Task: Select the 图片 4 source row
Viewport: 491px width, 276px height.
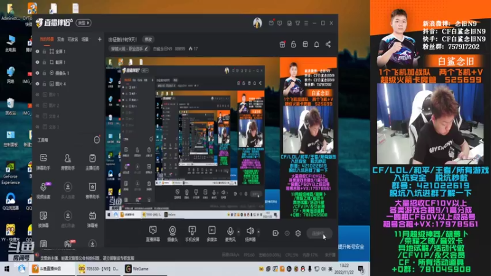Action: coord(68,84)
